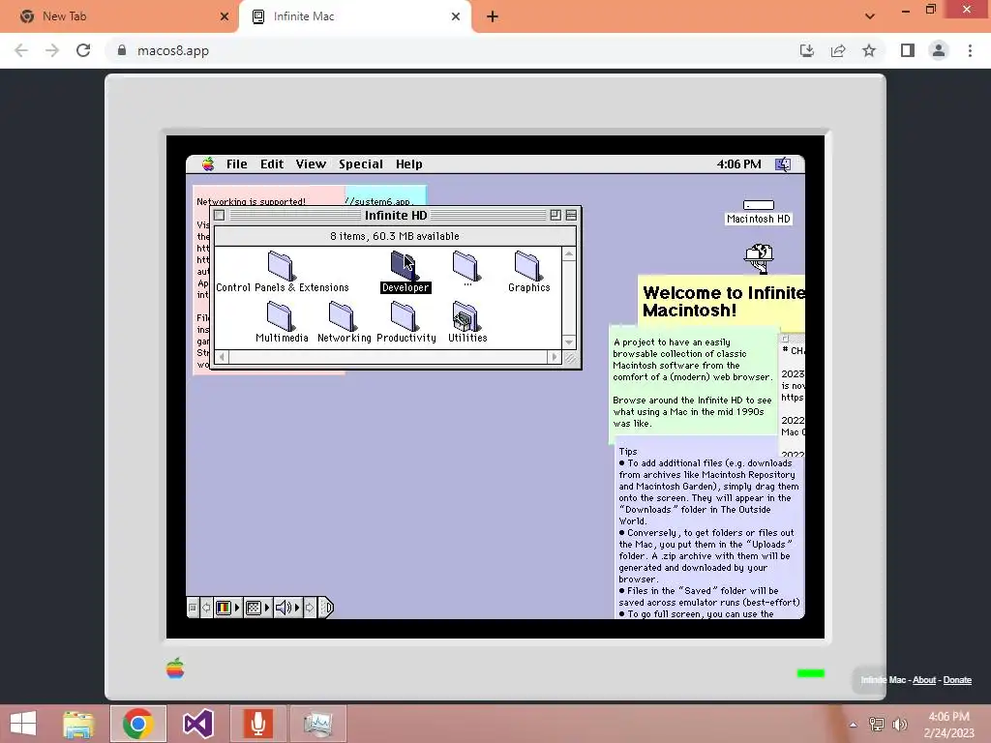Open Visual Studio from the taskbar
991x743 pixels.
197,724
